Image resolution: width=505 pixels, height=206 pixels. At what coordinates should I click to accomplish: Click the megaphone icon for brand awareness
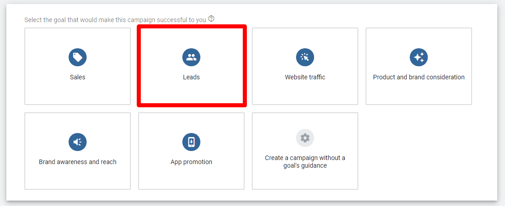click(78, 142)
